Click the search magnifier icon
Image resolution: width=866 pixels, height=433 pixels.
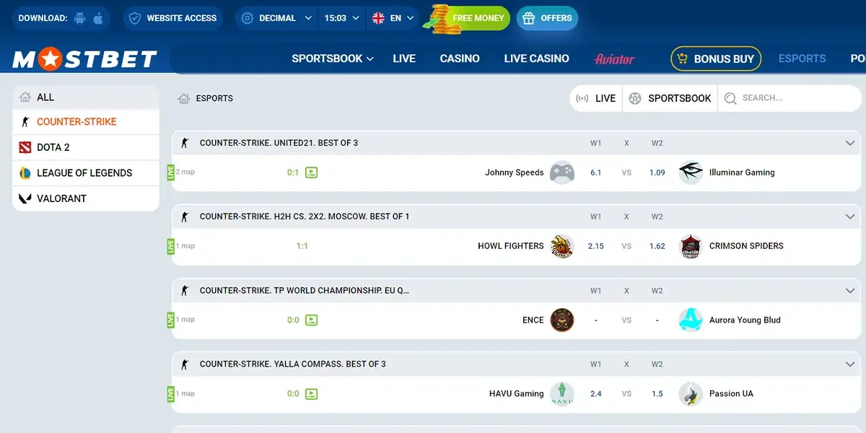coord(730,98)
